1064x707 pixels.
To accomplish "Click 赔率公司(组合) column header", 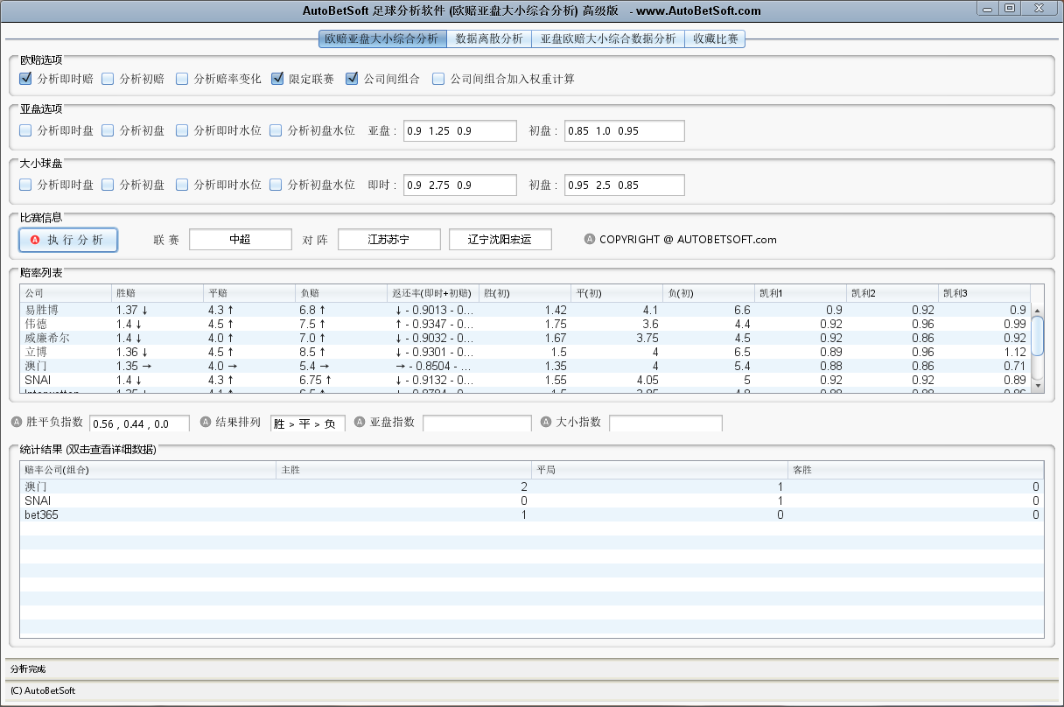I will coord(148,470).
